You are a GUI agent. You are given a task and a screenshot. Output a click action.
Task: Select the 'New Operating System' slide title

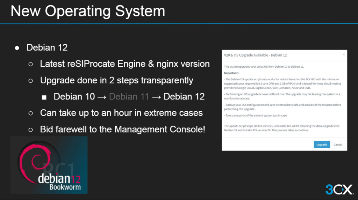point(88,11)
